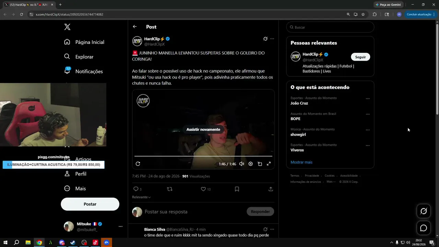Share the post with the share icon
This screenshot has height=247, width=439.
pyautogui.click(x=271, y=189)
